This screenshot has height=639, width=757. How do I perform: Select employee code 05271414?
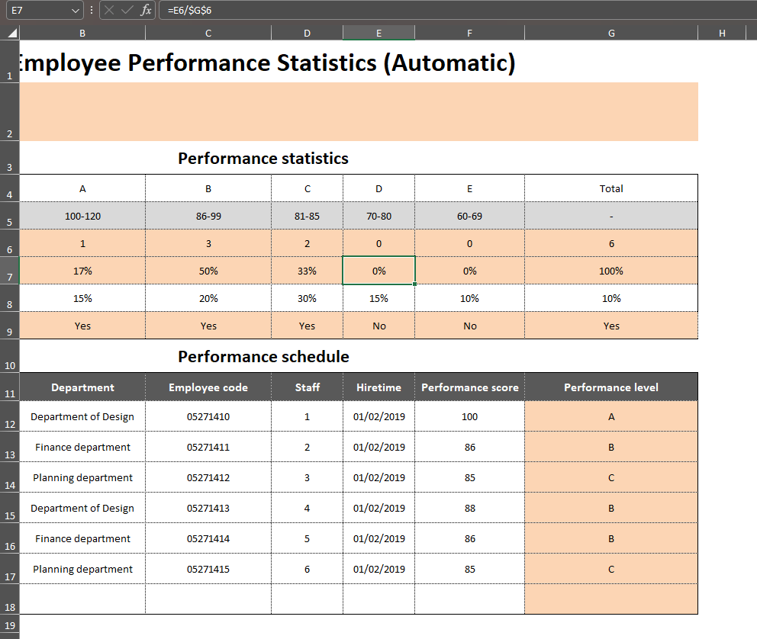(x=208, y=538)
